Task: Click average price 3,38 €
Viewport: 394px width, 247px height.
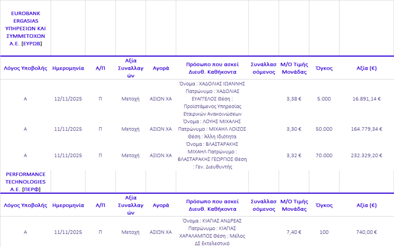Action: (294, 99)
